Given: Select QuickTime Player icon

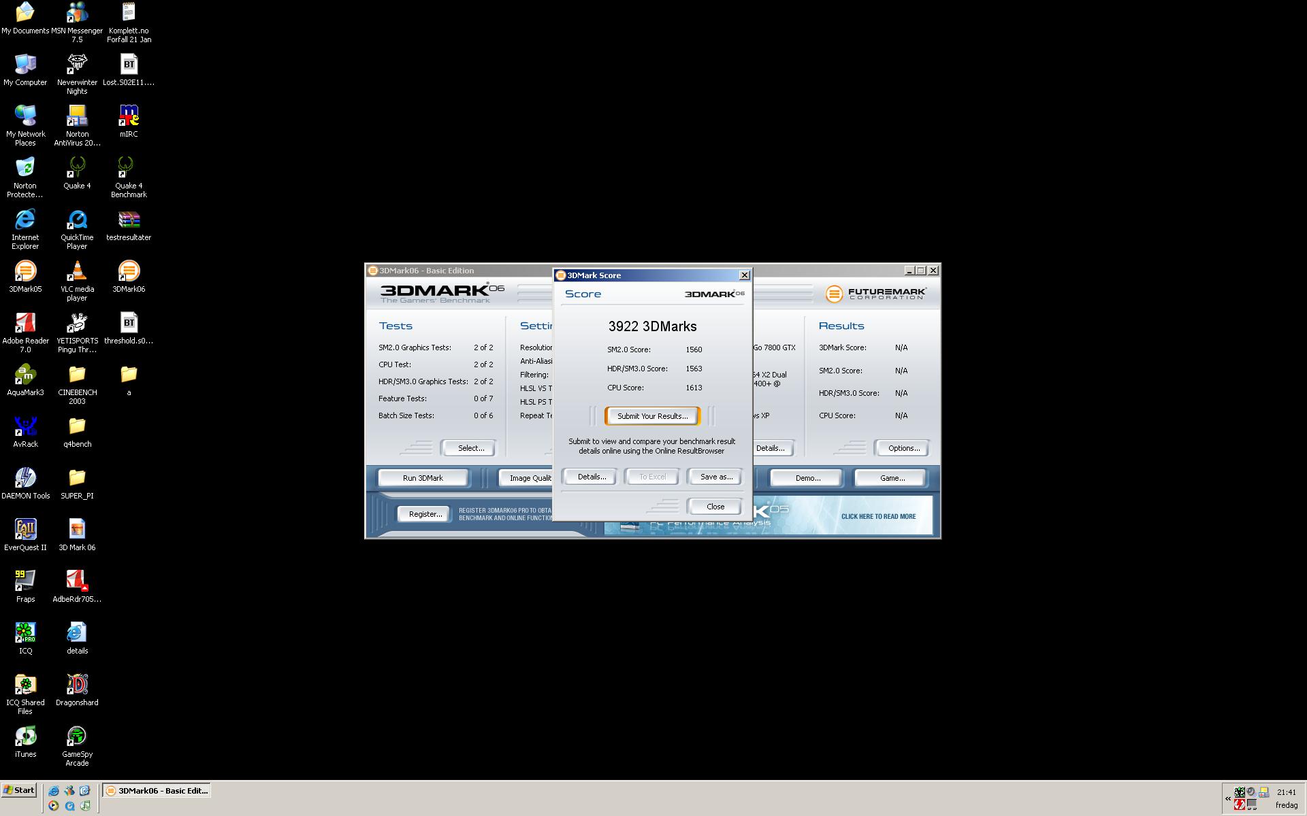Looking at the screenshot, I should pyautogui.click(x=77, y=229).
